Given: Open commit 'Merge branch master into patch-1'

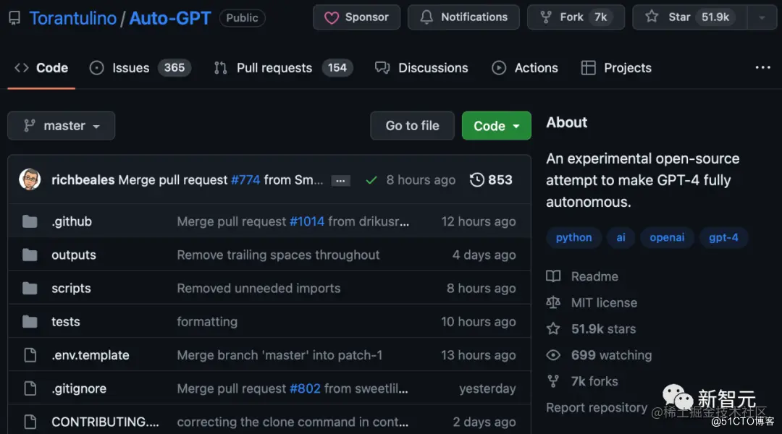Looking at the screenshot, I should coord(279,354).
